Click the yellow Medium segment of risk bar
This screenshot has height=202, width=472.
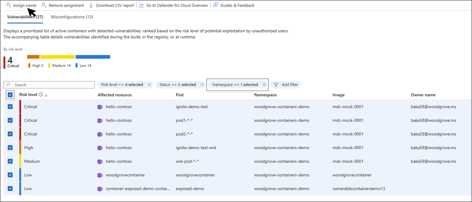[58, 57]
